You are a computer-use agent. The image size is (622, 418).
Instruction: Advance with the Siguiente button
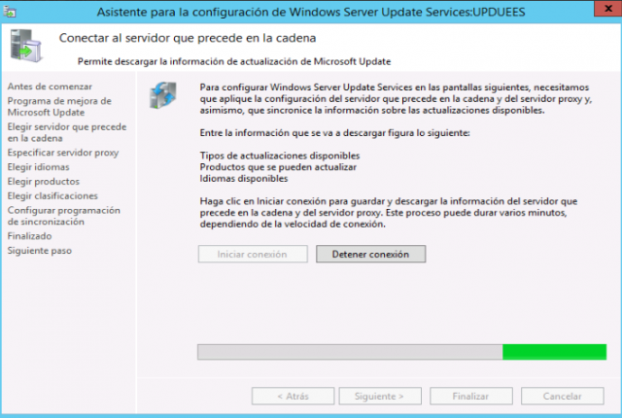[380, 396]
